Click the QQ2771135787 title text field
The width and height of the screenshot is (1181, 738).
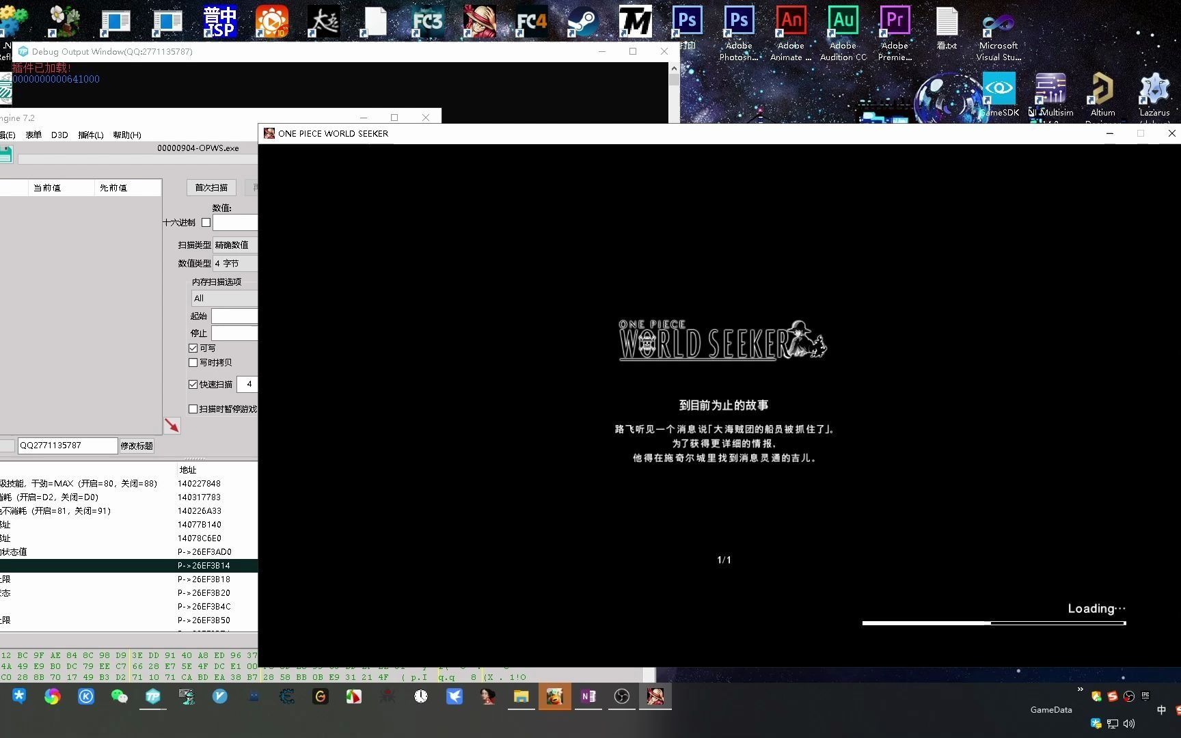[x=68, y=446]
